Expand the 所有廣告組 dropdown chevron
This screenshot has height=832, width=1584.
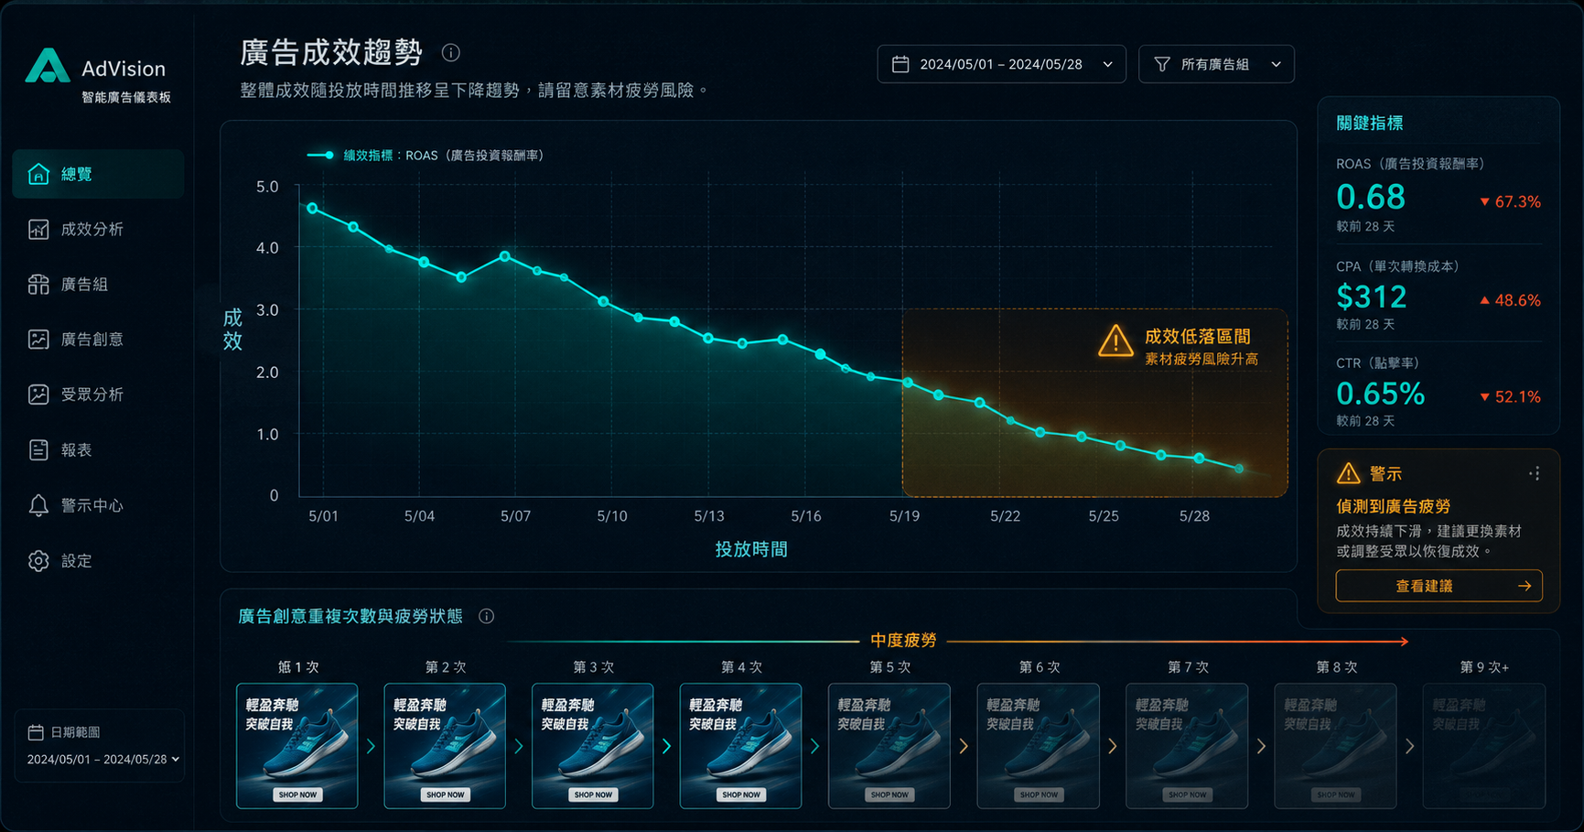coord(1277,64)
